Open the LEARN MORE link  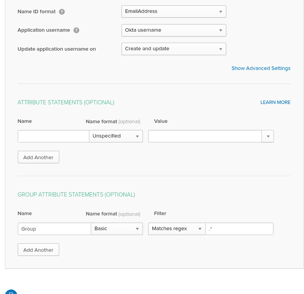click(x=275, y=102)
